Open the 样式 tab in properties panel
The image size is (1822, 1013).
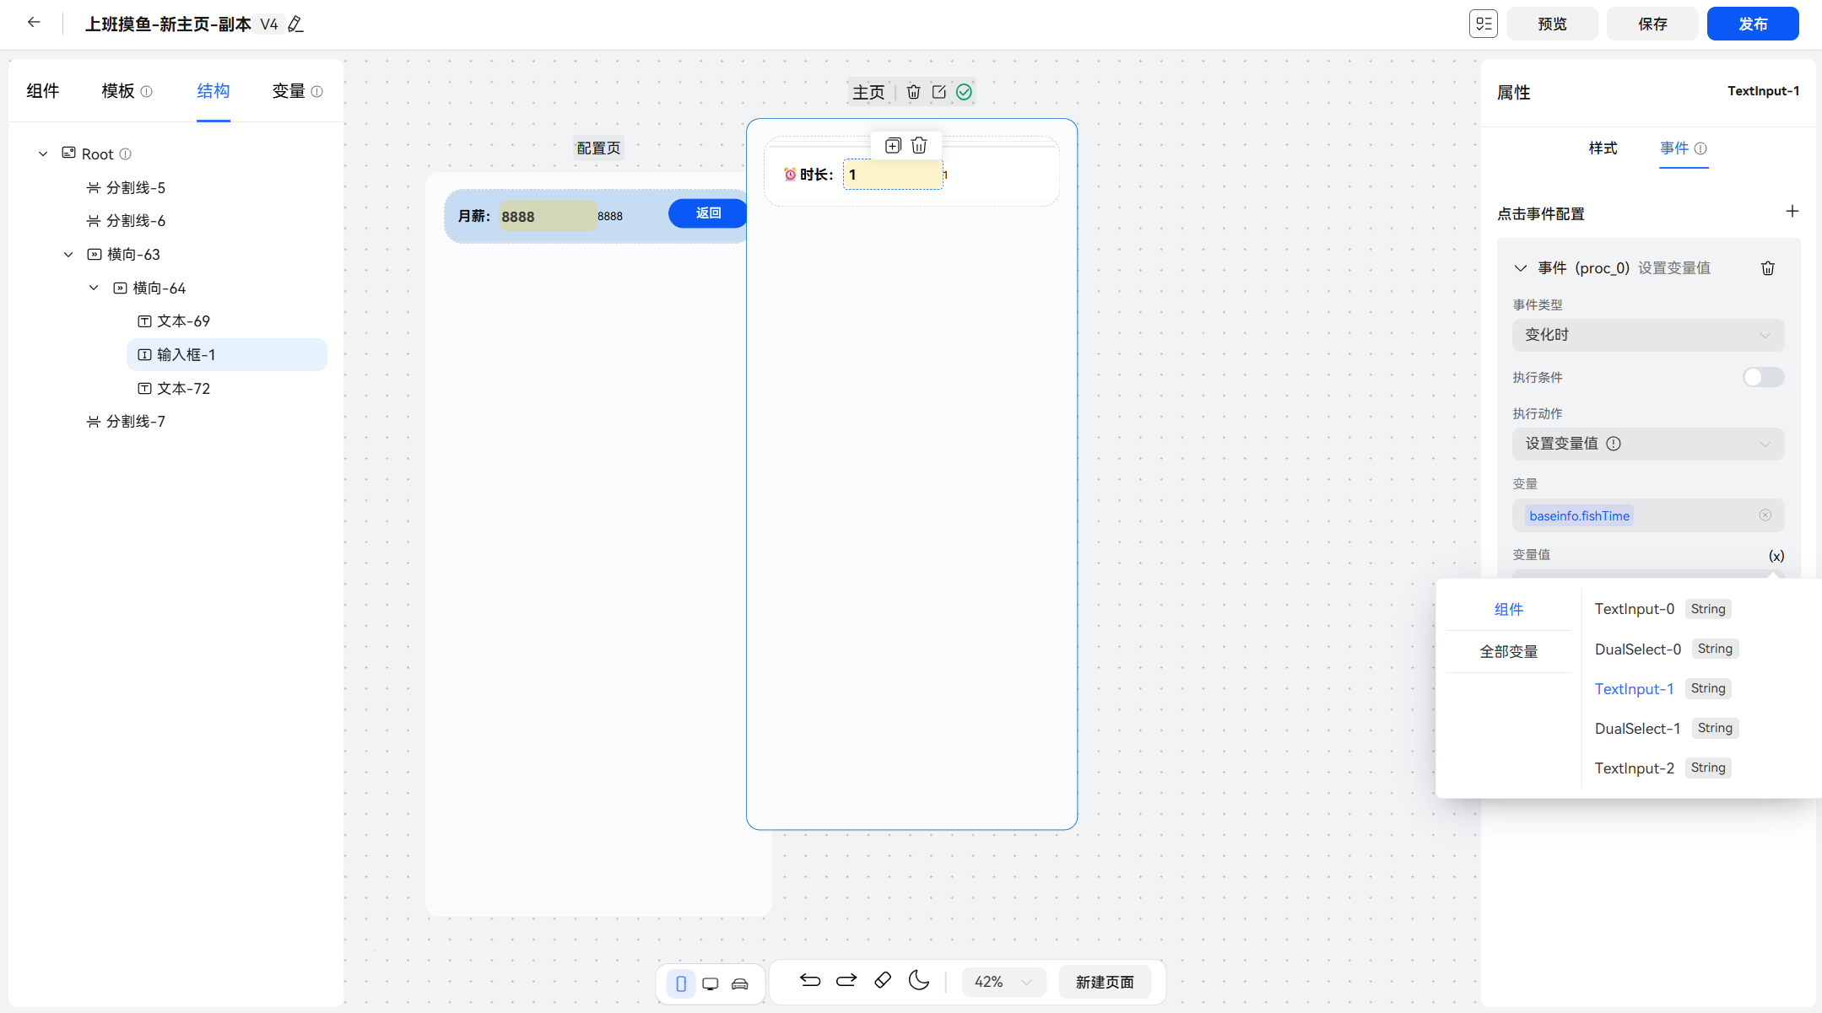coord(1604,148)
